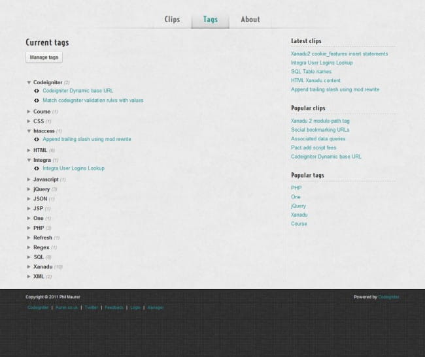This screenshot has width=425, height=357.
Task: Click Codeigniter link next to Powered by
Action: (x=388, y=297)
